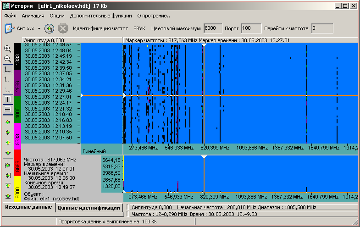The height and width of the screenshot is (227, 360).
Task: Click the white frequency marker triangle atop spectrum
Action: click(x=204, y=157)
